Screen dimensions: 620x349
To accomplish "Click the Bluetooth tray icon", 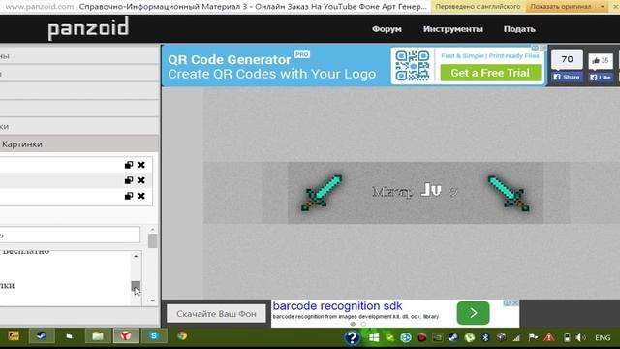I will (x=485, y=337).
